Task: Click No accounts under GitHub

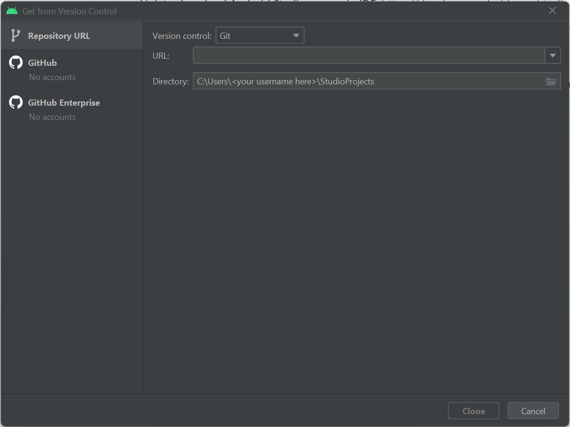Action: click(x=52, y=77)
